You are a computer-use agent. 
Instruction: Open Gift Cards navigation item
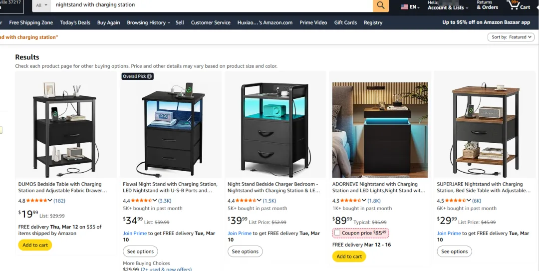[345, 22]
